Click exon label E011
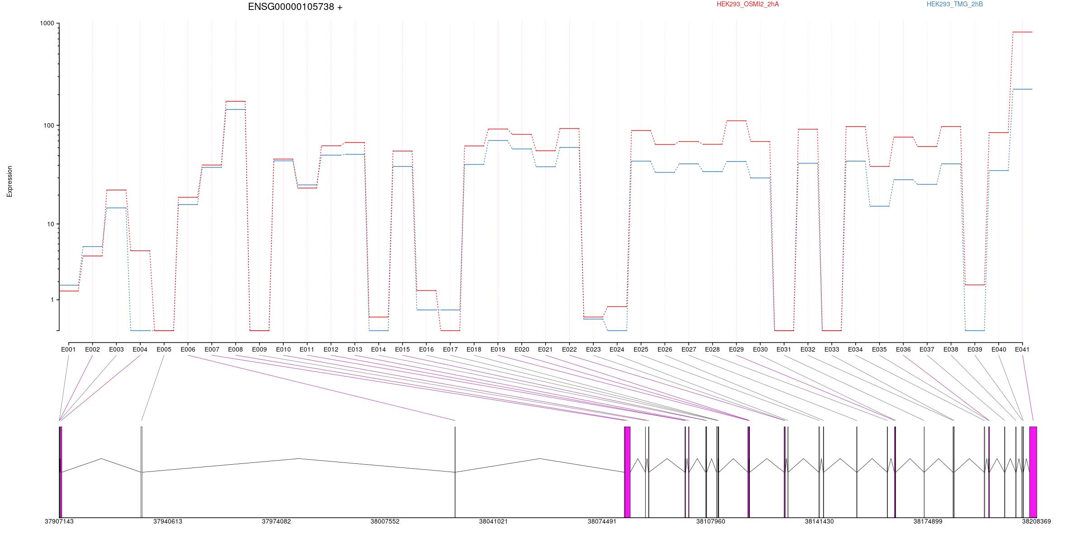The width and height of the screenshot is (1086, 543). [307, 349]
